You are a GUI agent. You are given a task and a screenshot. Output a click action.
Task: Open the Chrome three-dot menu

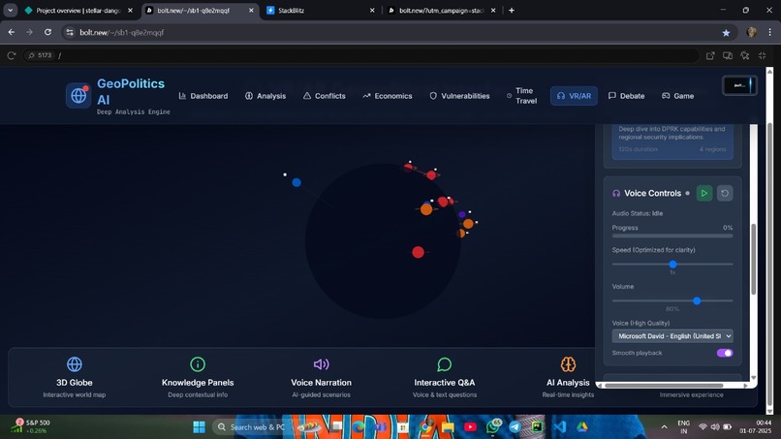(769, 32)
